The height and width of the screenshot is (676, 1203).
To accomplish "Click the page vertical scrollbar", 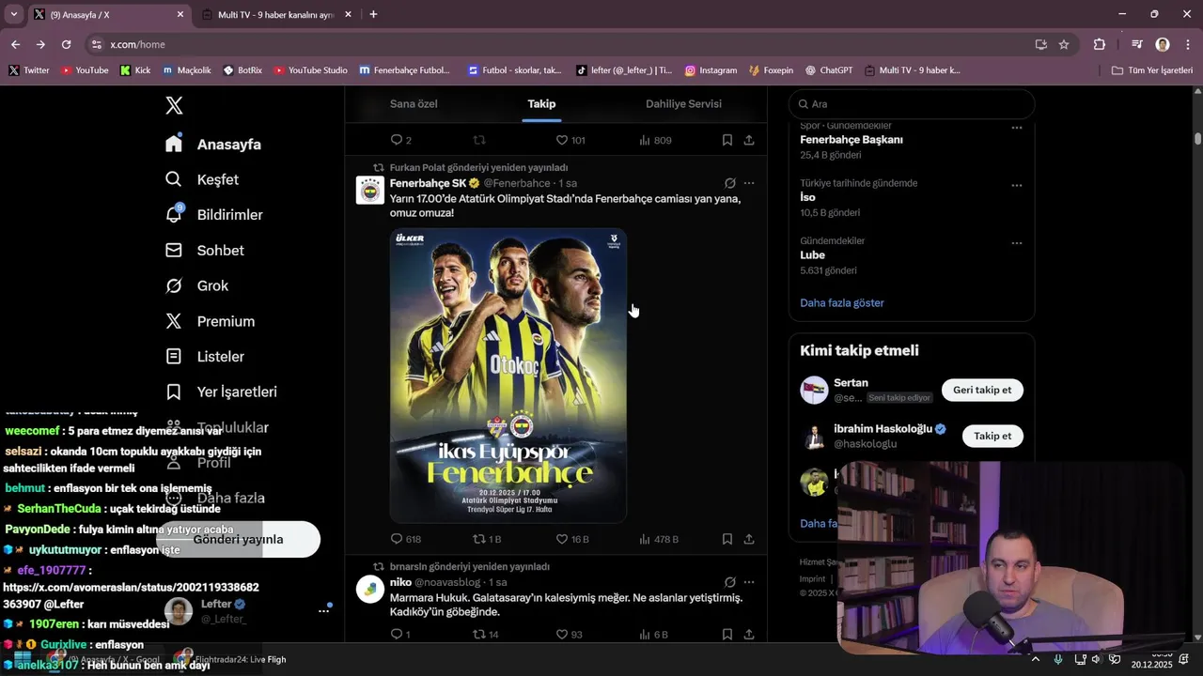I will click(1197, 139).
